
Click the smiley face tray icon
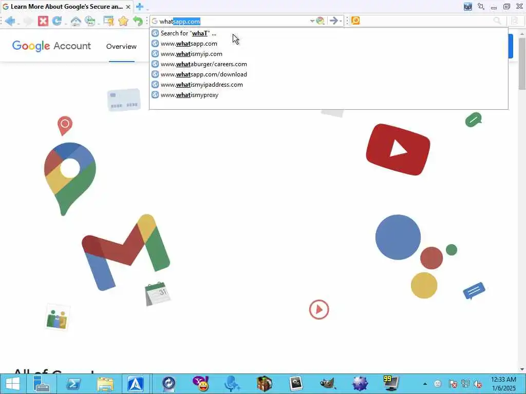point(438,384)
